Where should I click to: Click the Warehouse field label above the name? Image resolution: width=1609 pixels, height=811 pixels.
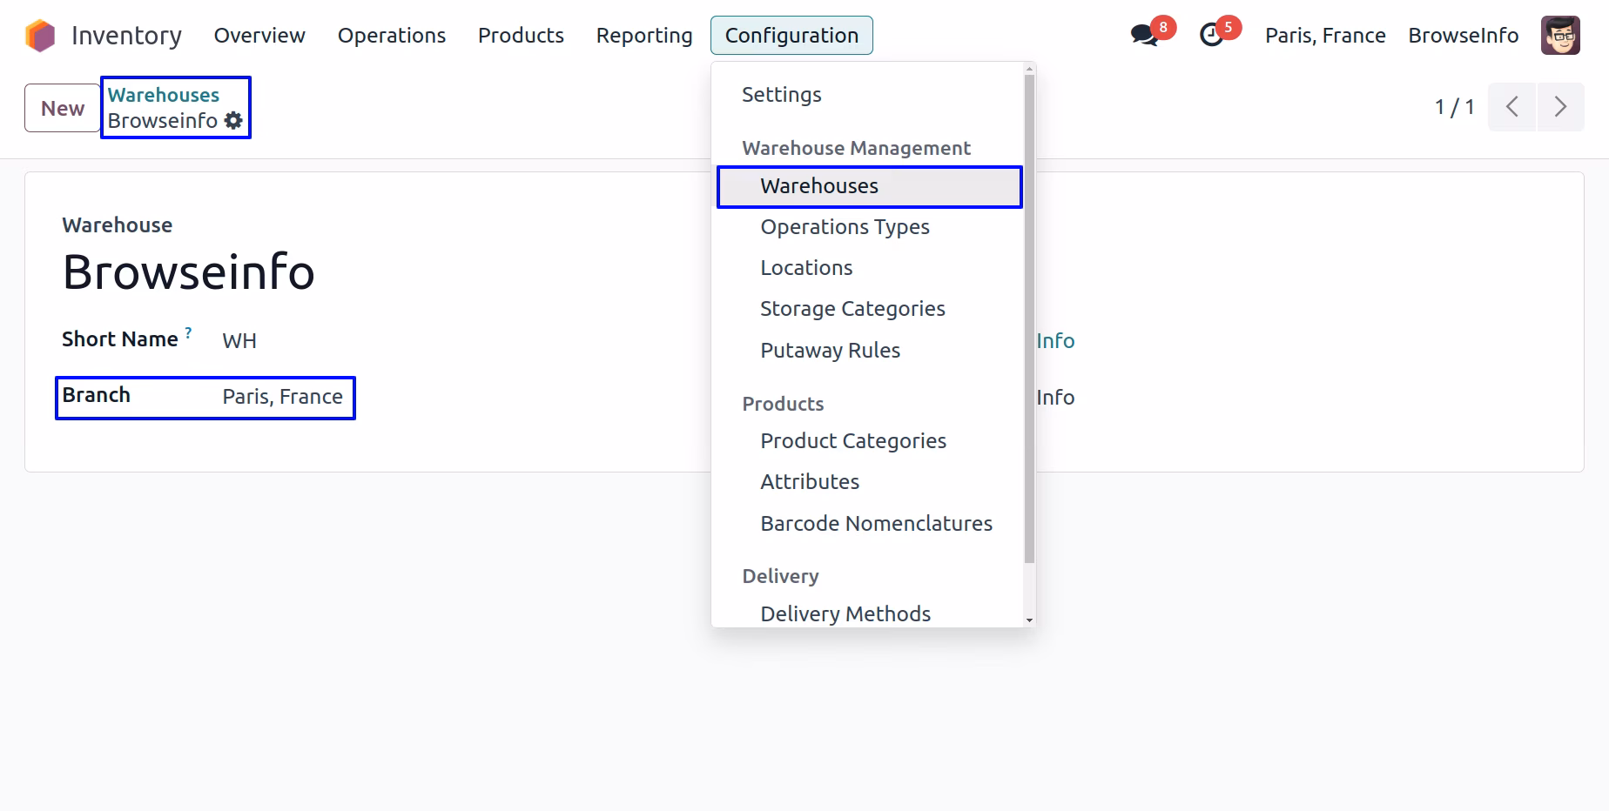click(x=118, y=225)
